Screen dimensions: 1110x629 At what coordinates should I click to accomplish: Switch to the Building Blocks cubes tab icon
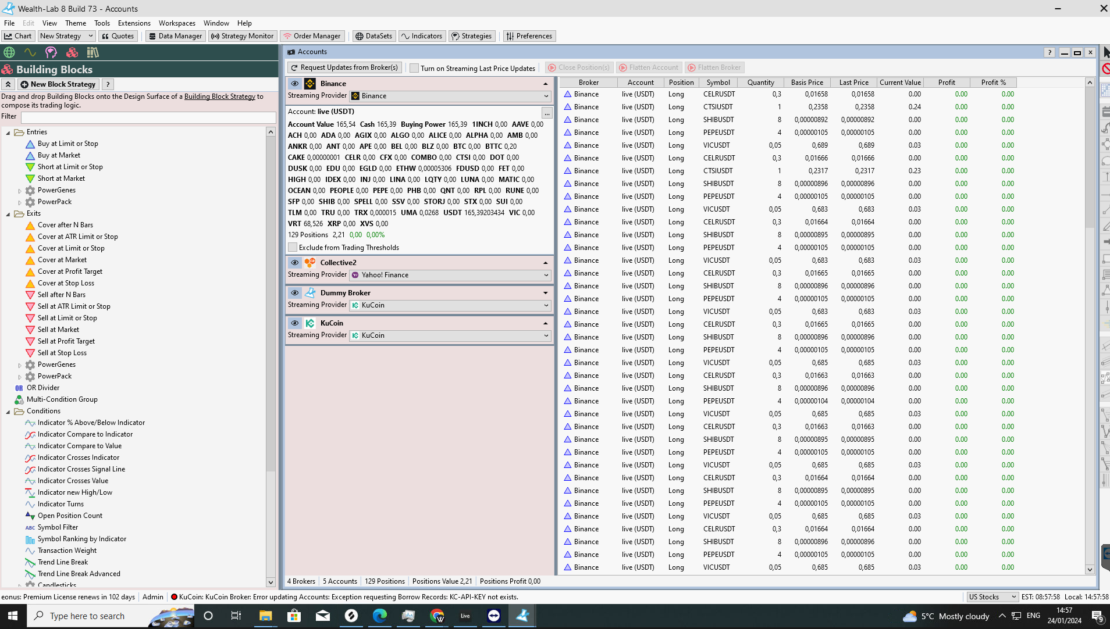pos(72,52)
